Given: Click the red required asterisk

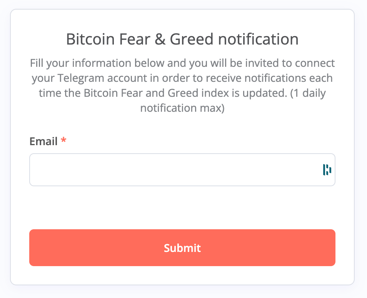Looking at the screenshot, I should (63, 141).
